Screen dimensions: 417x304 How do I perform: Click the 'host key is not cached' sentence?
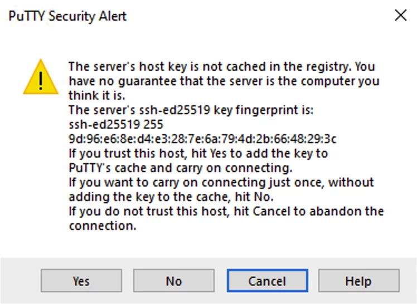point(222,67)
